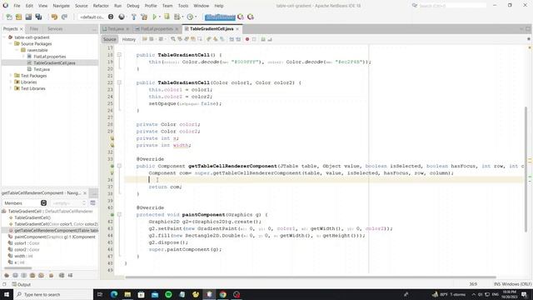Open the Refactor menu
The height and width of the screenshot is (300, 533).
tap(101, 6)
